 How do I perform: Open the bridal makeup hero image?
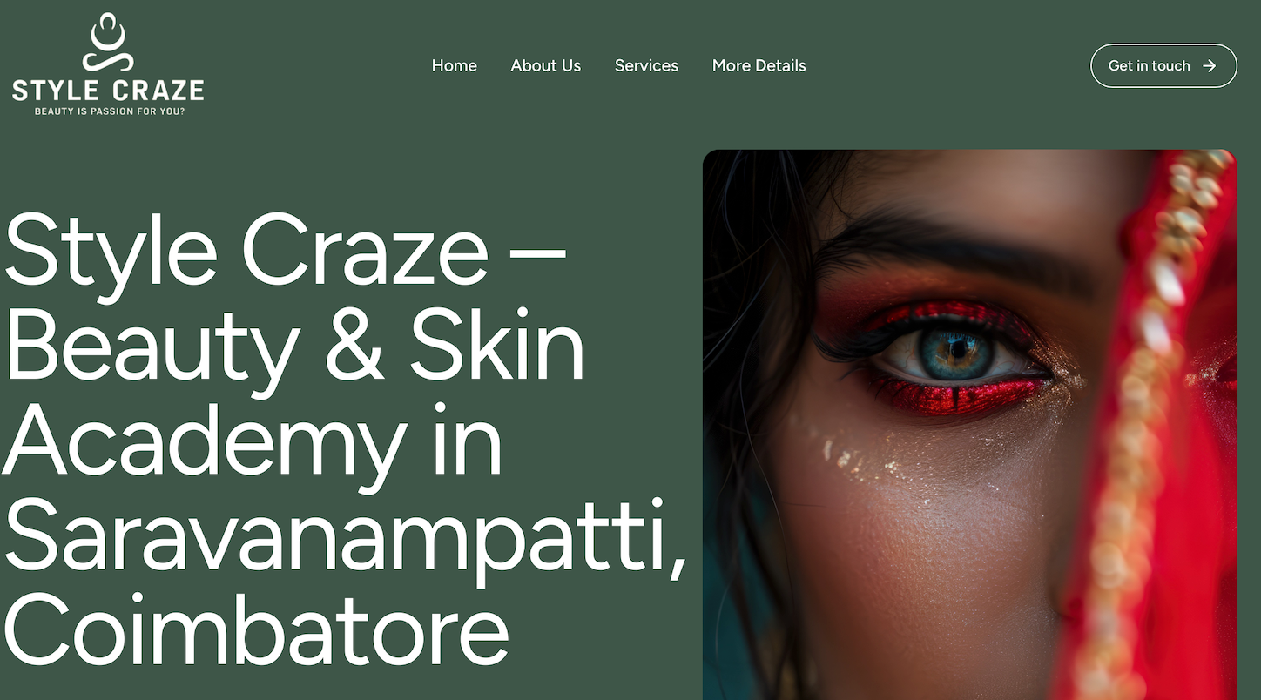coord(969,425)
